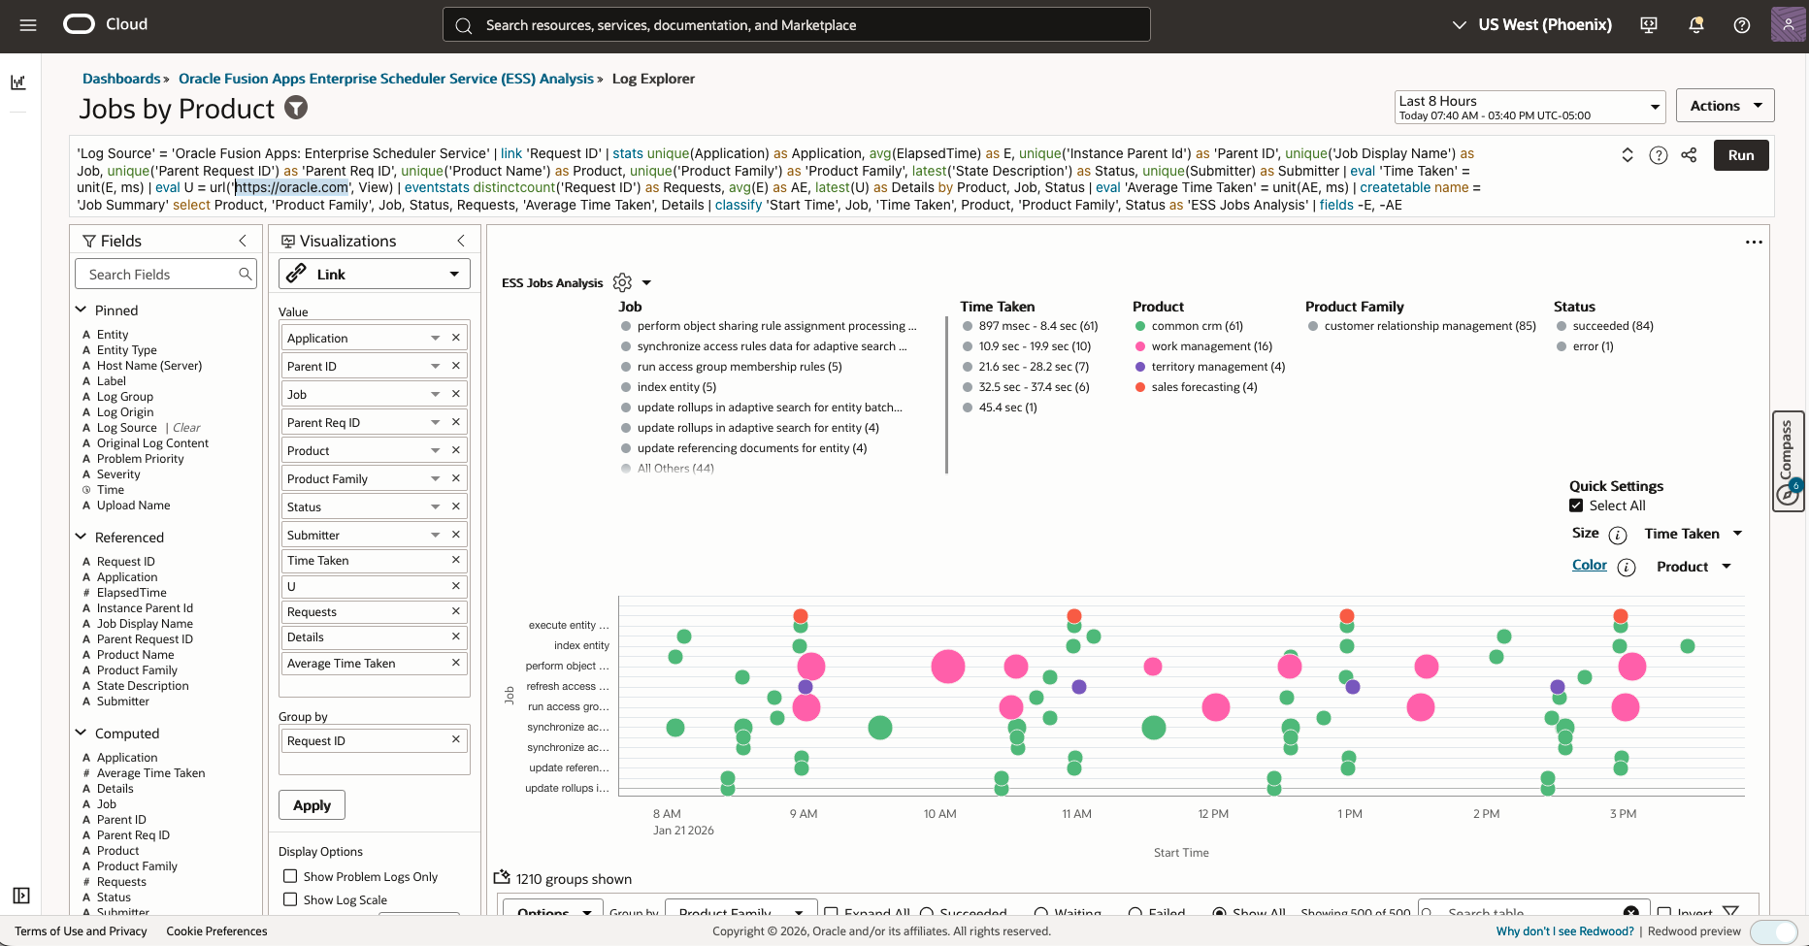
Task: Enable Show Problem Logs Only
Action: (290, 876)
